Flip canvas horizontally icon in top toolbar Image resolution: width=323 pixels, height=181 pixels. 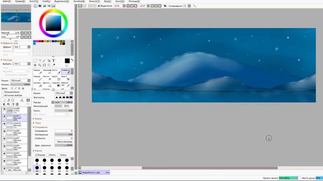[x=165, y=6]
